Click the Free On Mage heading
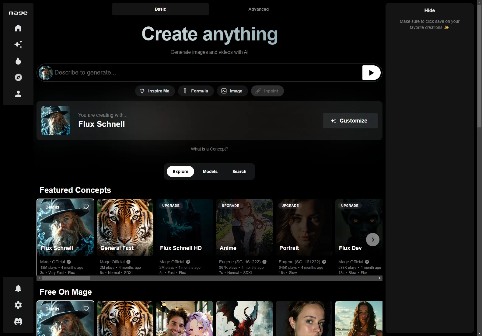The image size is (482, 336). pos(66,292)
